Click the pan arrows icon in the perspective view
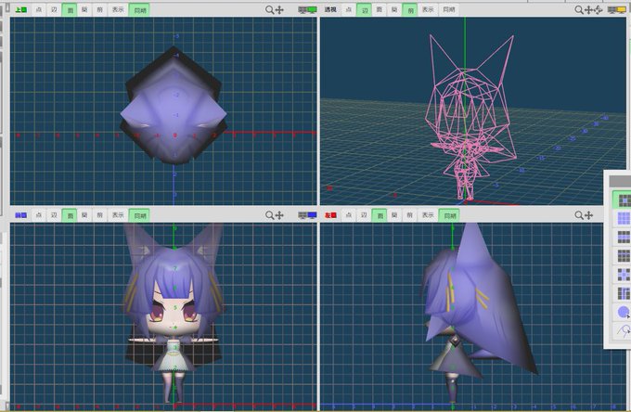Viewport: 631px width, 412px height. [588, 9]
